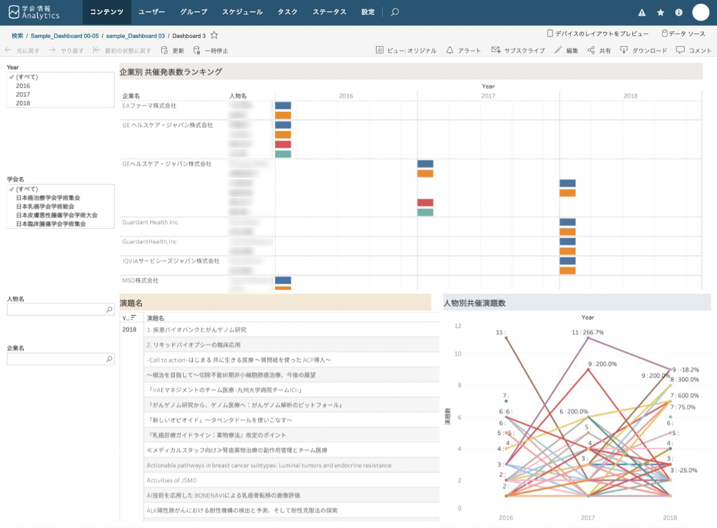Click the sort icon beside Y.. column
The height and width of the screenshot is (528, 717).
134,317
